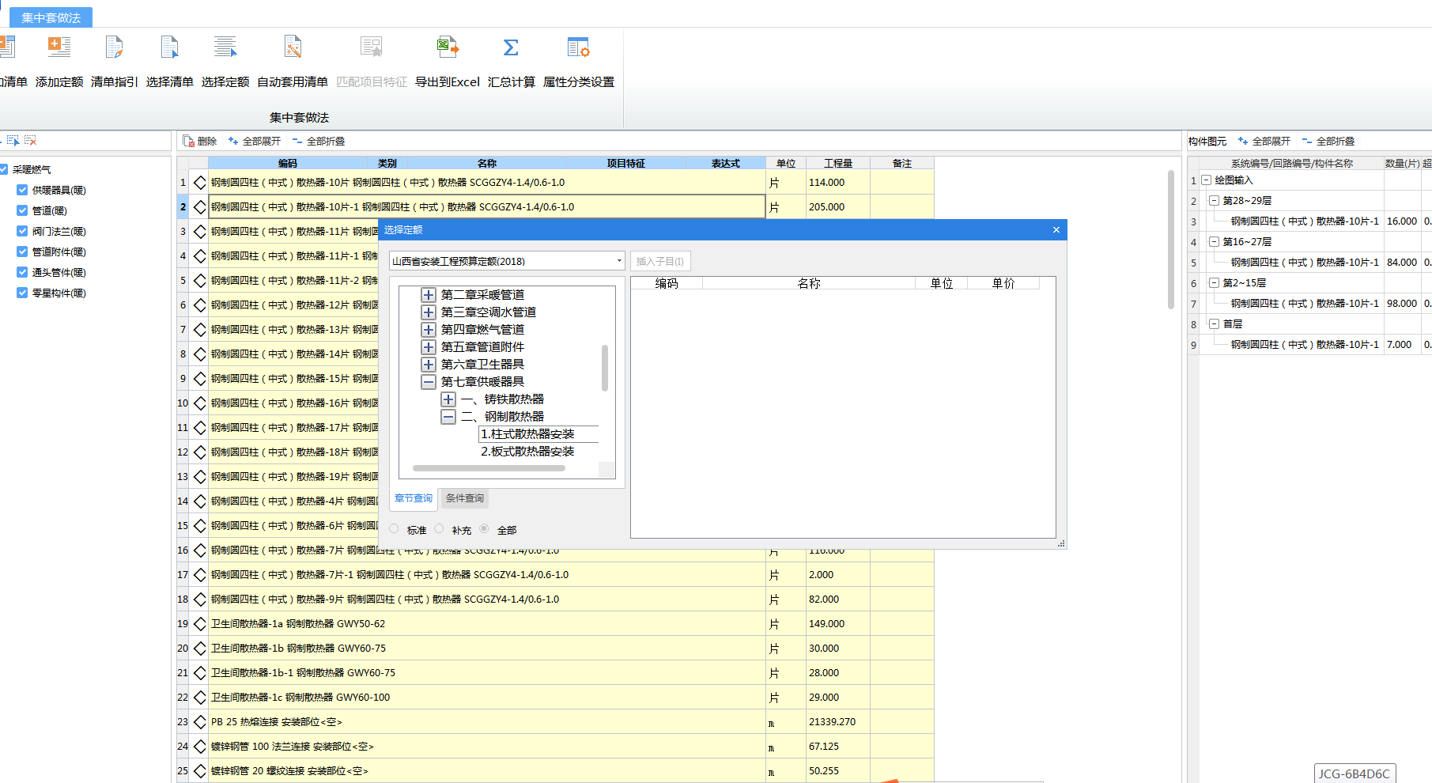Viewport: 1432px width, 783px height.
Task: Toggle the 管道(暖) checkbox
Action: coord(22,210)
